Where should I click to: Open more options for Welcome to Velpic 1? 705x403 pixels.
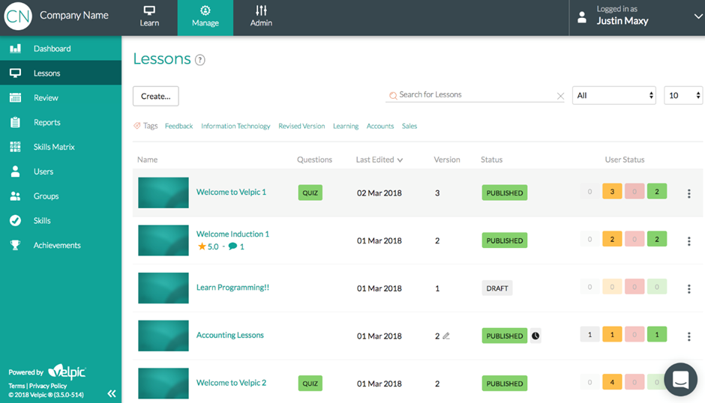tap(688, 193)
